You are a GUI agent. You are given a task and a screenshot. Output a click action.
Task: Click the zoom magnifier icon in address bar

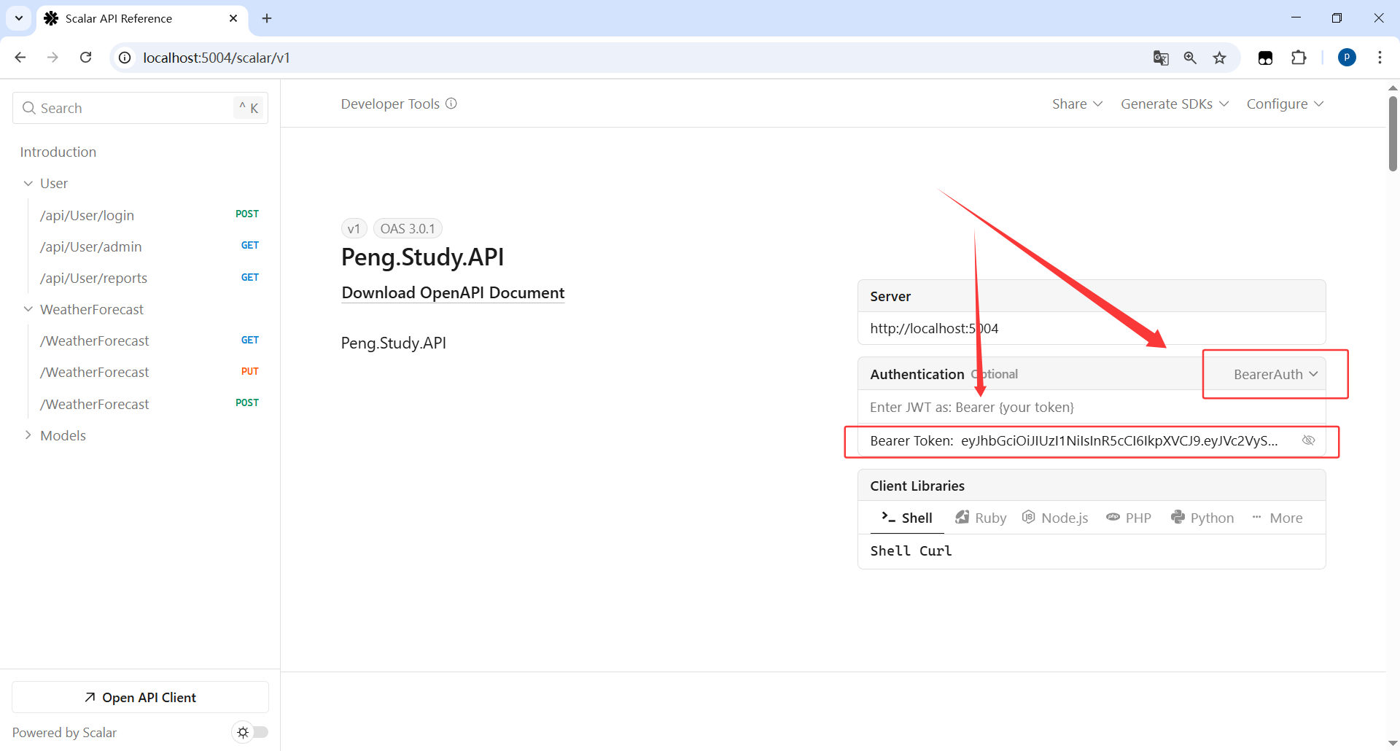click(1190, 58)
